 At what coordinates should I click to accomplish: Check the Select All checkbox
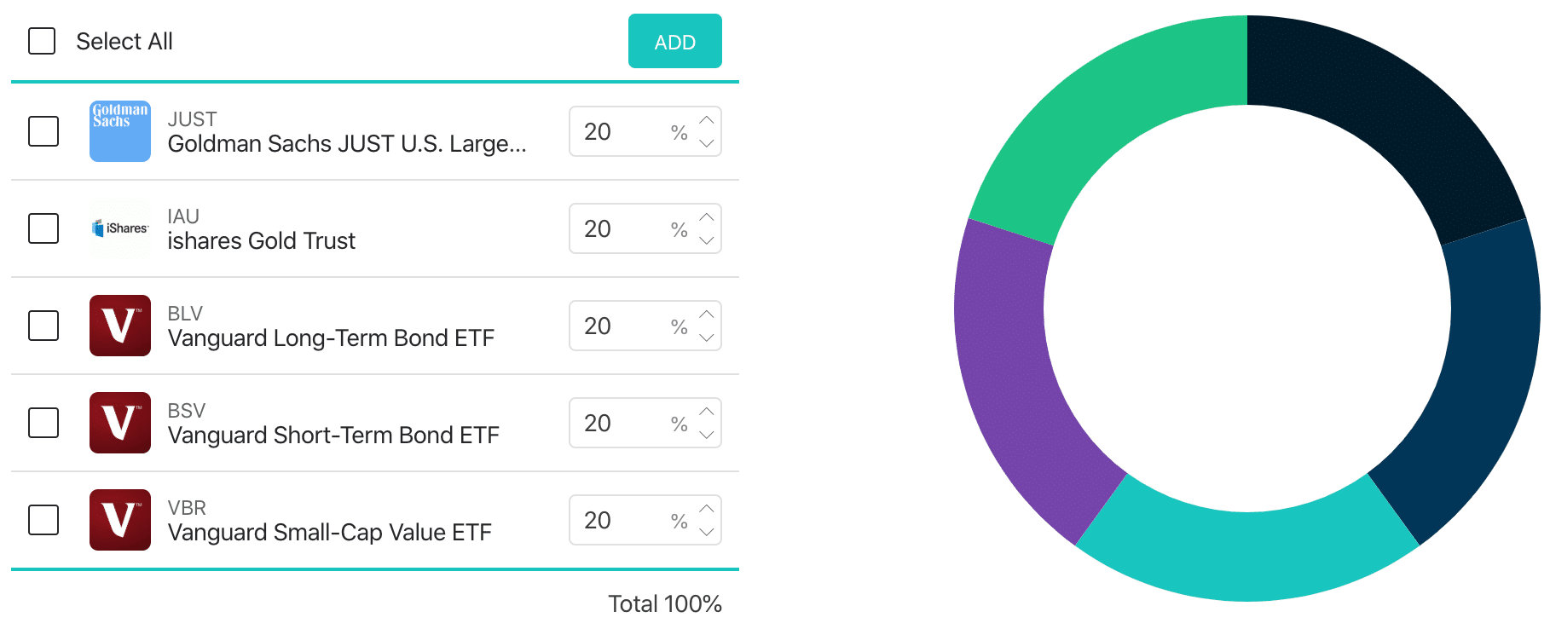42,41
